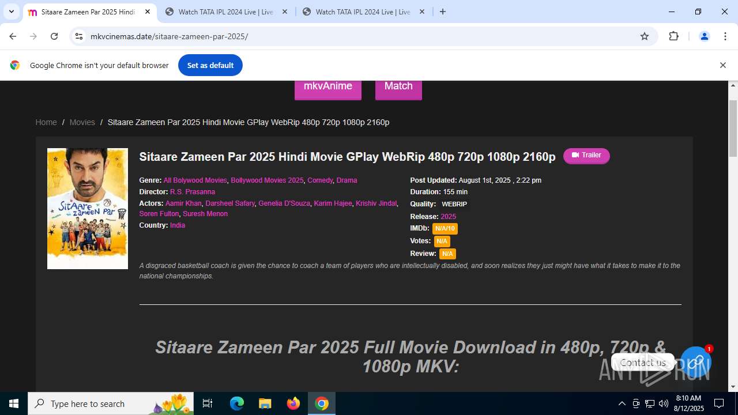
Task: Open the Chrome profile icon
Action: (704, 36)
